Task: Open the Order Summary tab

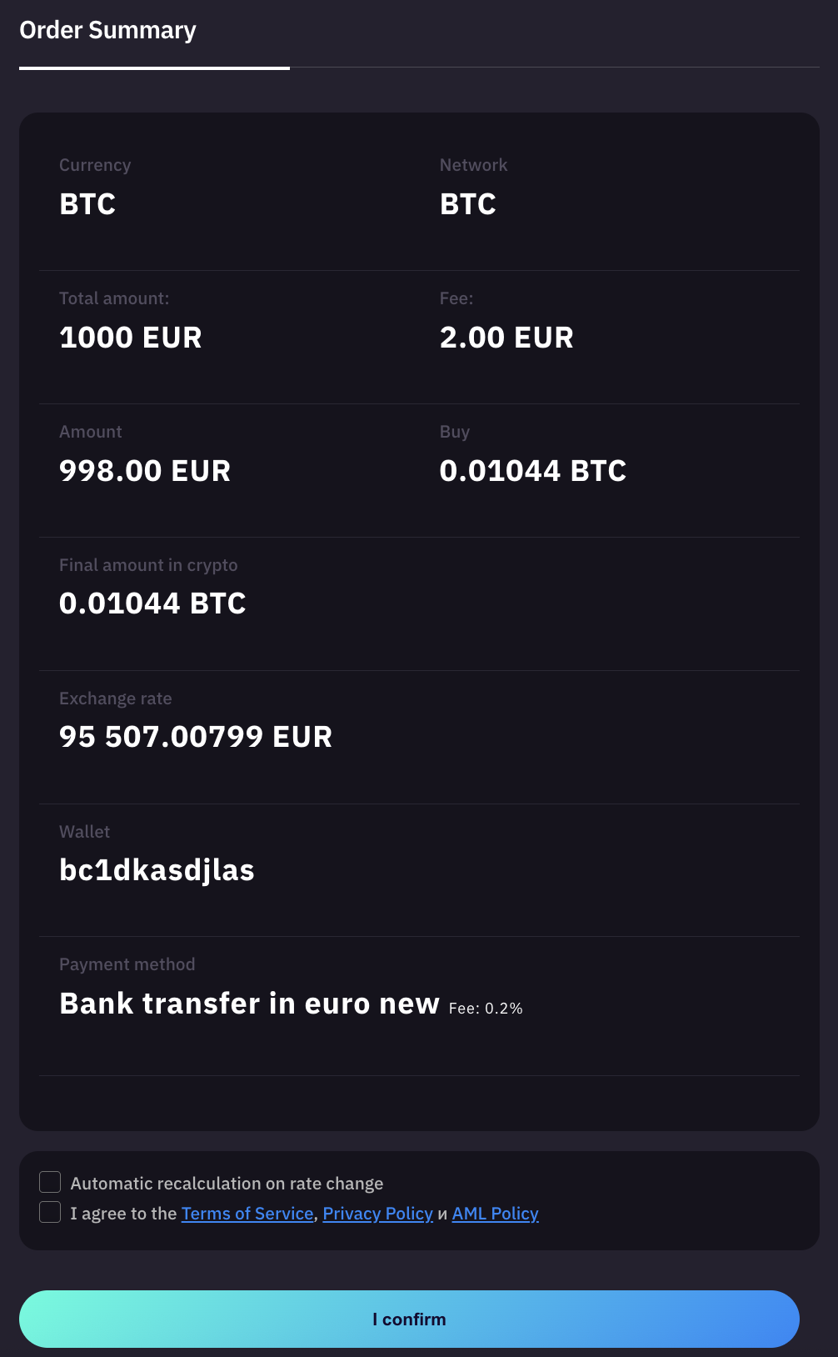Action: coord(108,31)
